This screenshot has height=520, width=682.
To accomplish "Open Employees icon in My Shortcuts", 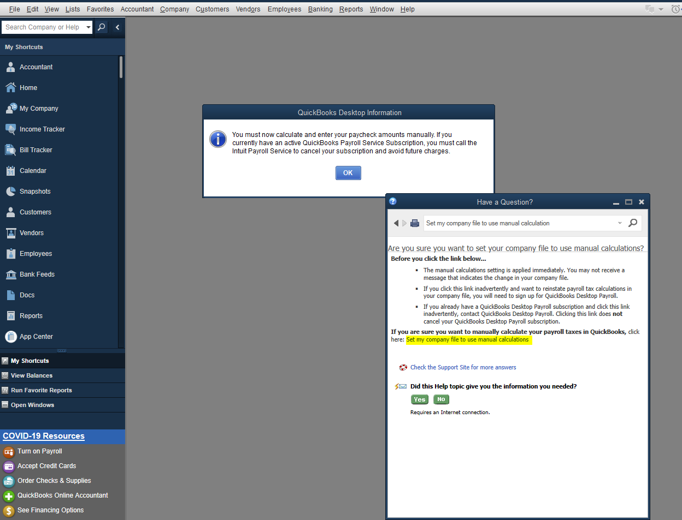I will point(10,254).
